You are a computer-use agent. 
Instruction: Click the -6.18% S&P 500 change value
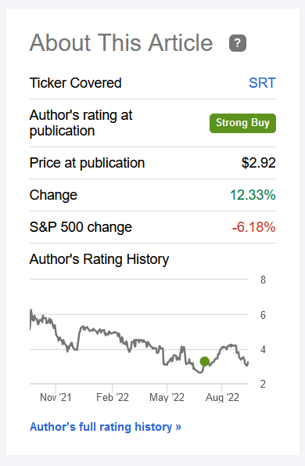point(253,227)
